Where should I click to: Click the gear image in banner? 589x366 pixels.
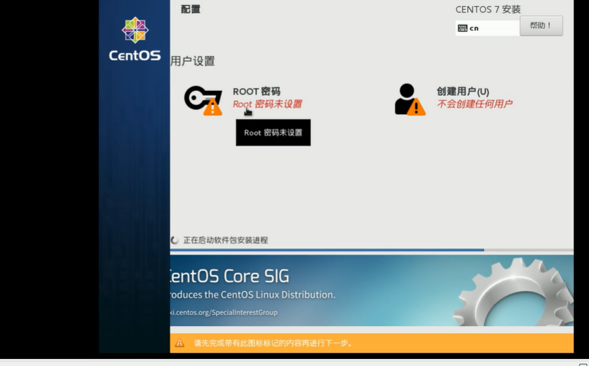(513, 292)
